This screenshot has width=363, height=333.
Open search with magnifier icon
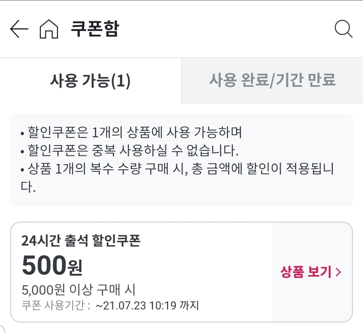click(x=343, y=29)
